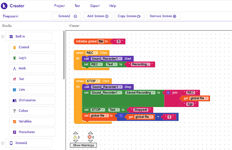This screenshot has width=232, height=150.
Task: Open the Project menu
Action: pyautogui.click(x=60, y=6)
